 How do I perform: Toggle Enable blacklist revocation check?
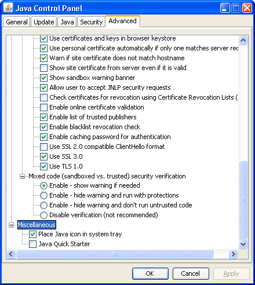pyautogui.click(x=43, y=127)
